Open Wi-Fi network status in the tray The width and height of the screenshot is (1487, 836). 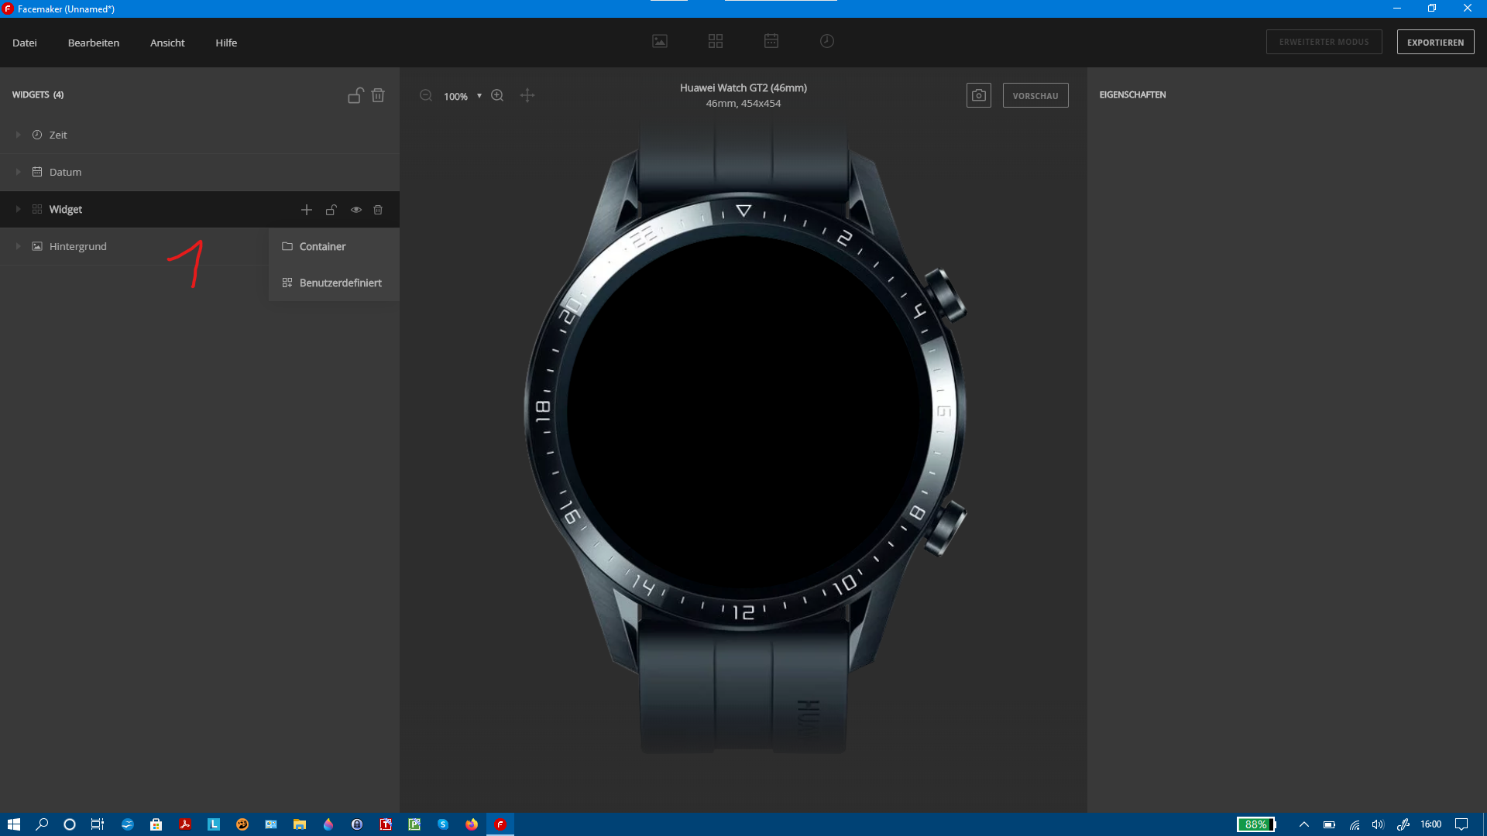[x=1354, y=824]
